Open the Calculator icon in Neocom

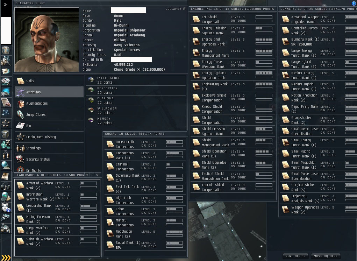coord(6,197)
